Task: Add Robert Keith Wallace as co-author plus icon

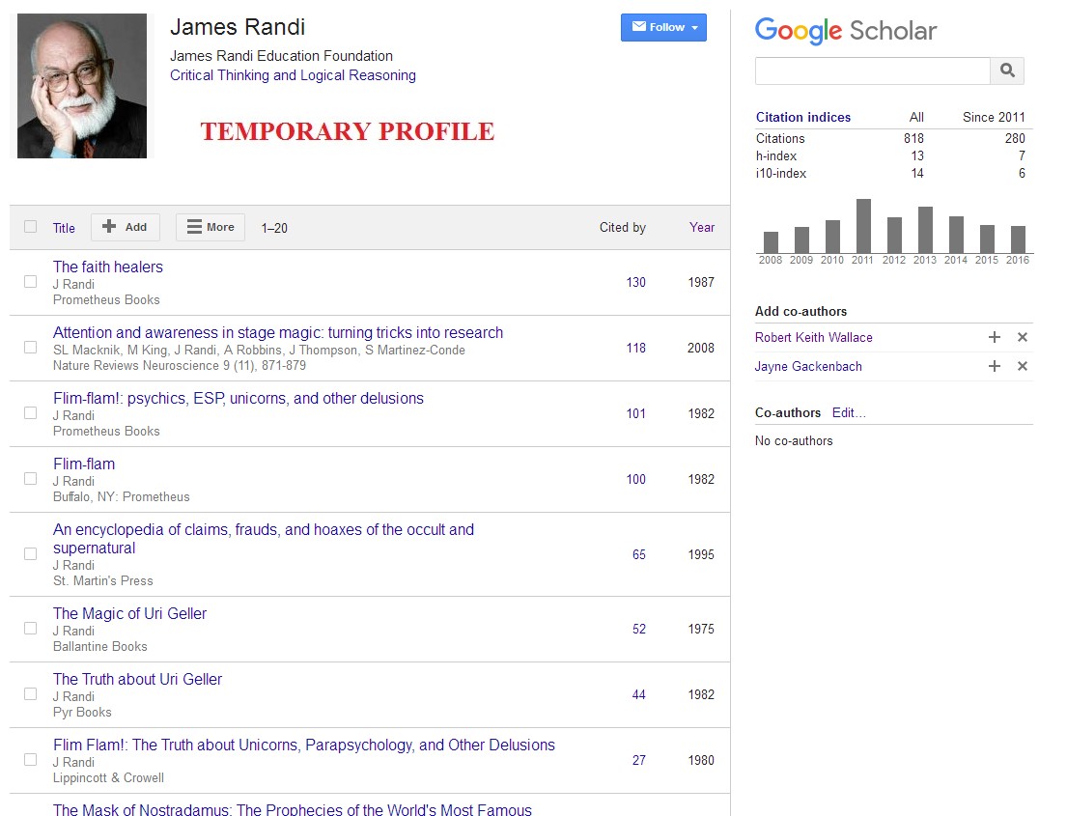Action: [995, 338]
